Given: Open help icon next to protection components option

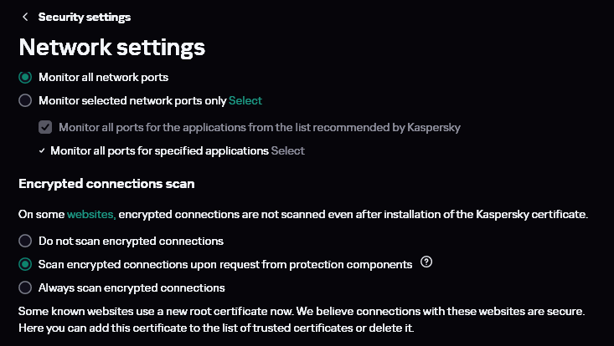Looking at the screenshot, I should 426,263.
